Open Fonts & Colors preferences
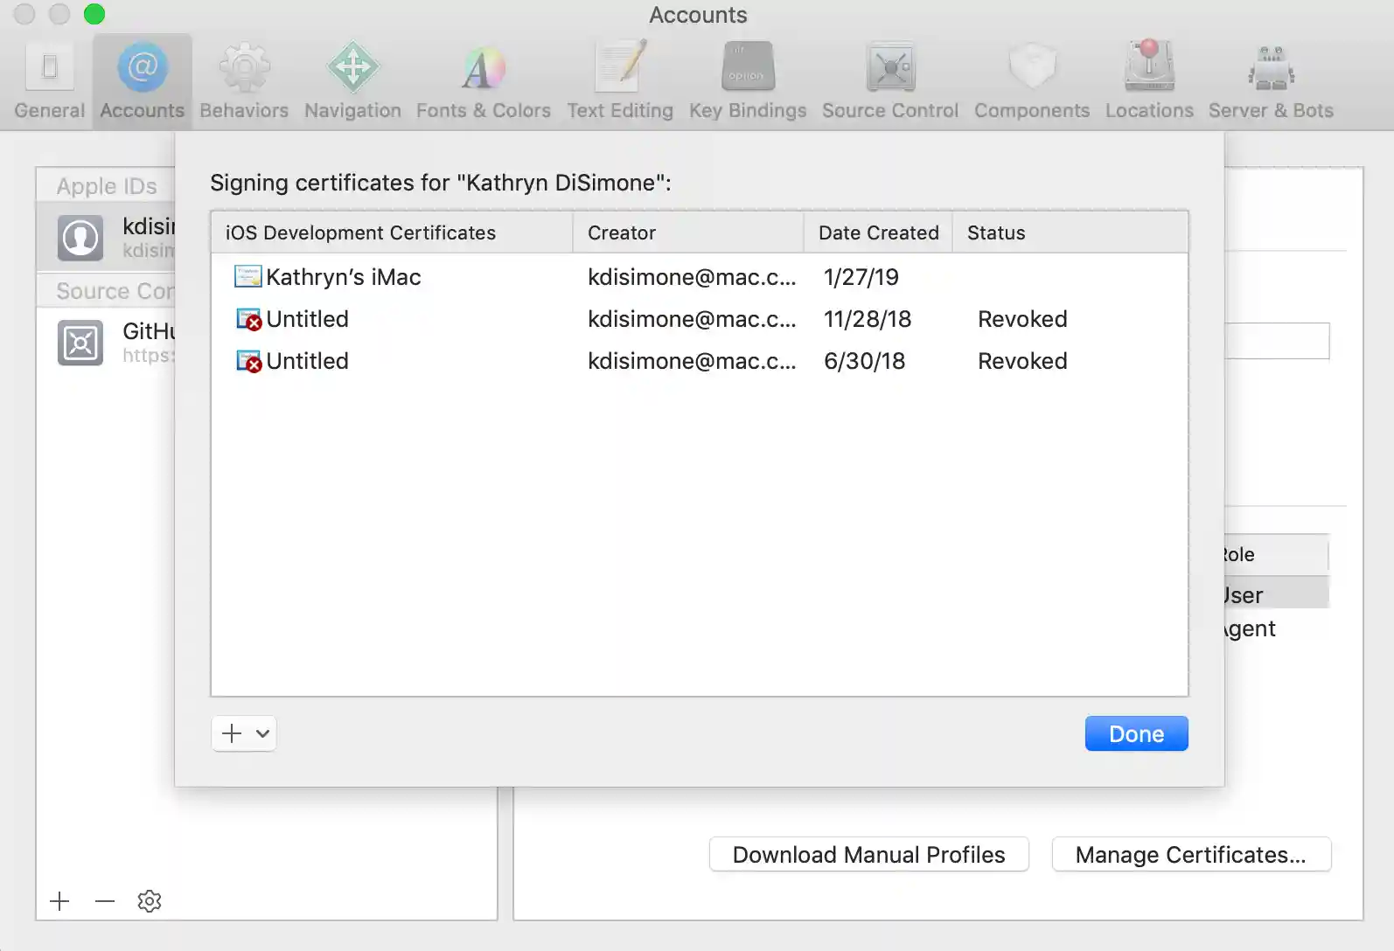 coord(484,80)
